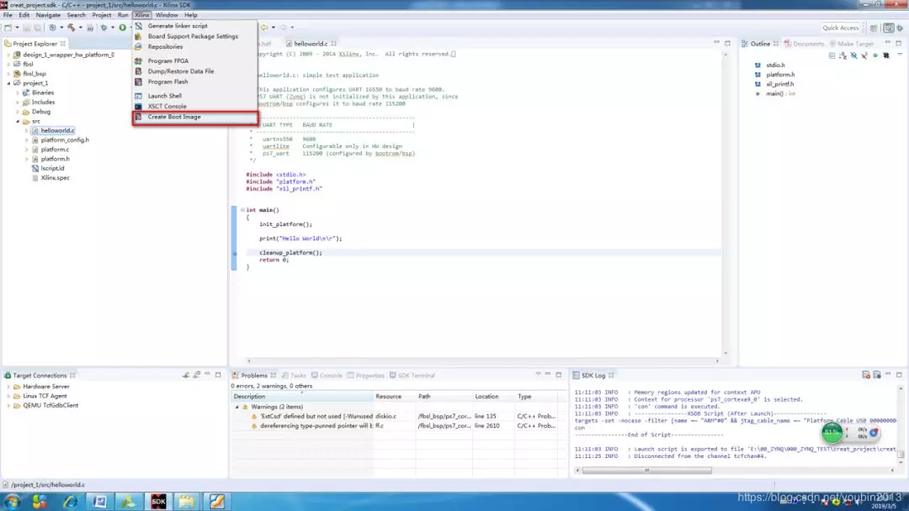The width and height of the screenshot is (909, 511).
Task: Click the Resource column header in Problems
Action: (x=389, y=397)
